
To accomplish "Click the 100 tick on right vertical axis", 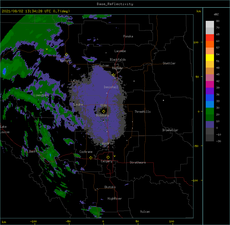I will click(x=196, y=42).
